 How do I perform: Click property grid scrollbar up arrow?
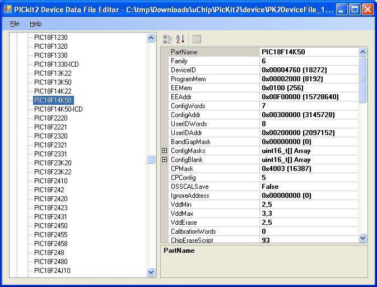coord(362,52)
